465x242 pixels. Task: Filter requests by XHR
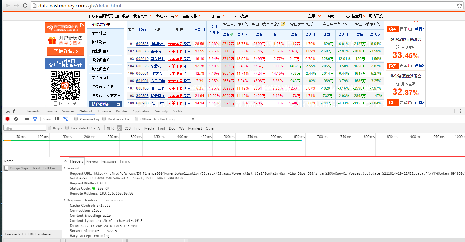click(110, 128)
